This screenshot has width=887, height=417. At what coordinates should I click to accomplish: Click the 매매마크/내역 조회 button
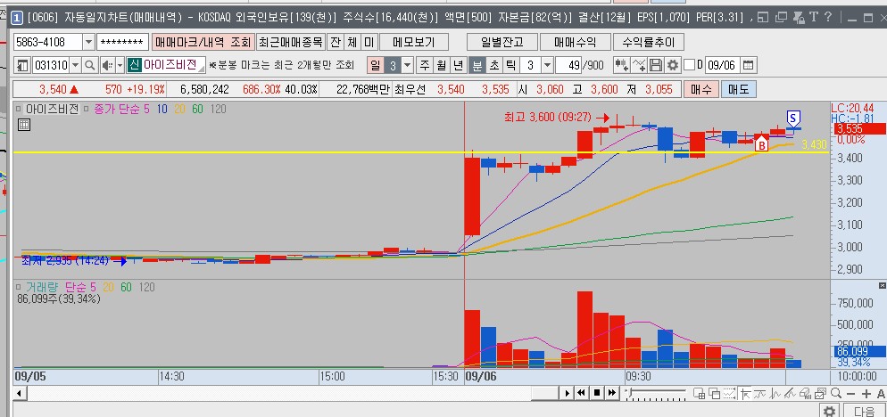tap(203, 43)
